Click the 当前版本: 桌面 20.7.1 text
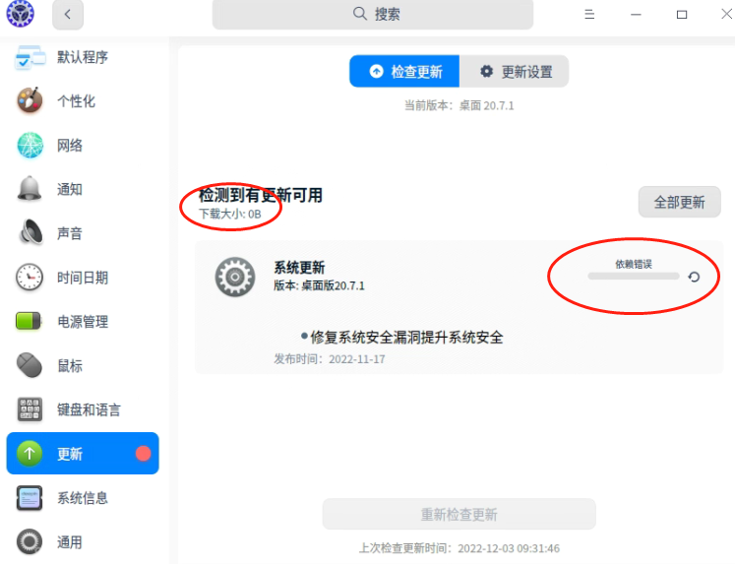This screenshot has height=564, width=735. [x=459, y=105]
